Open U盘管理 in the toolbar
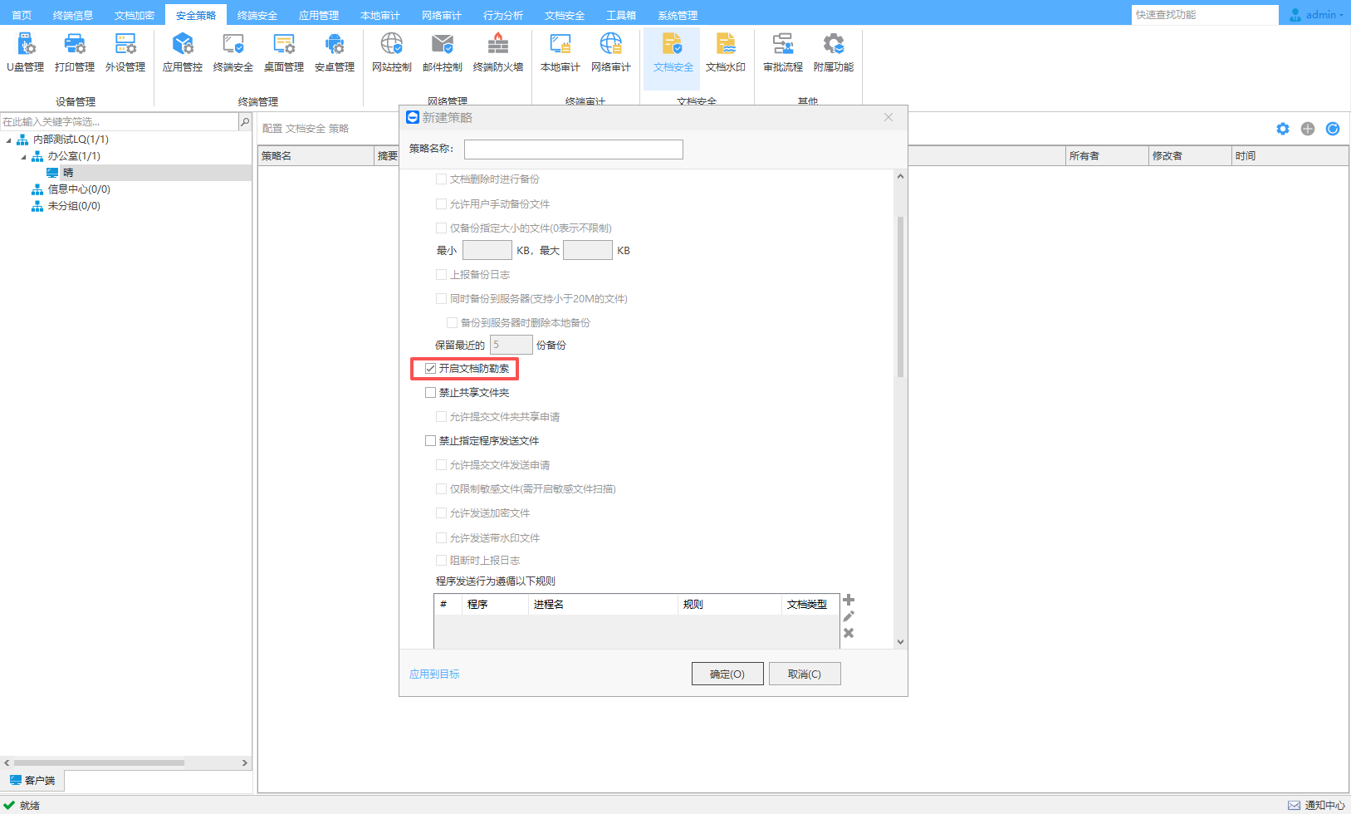The height and width of the screenshot is (814, 1351). click(25, 52)
